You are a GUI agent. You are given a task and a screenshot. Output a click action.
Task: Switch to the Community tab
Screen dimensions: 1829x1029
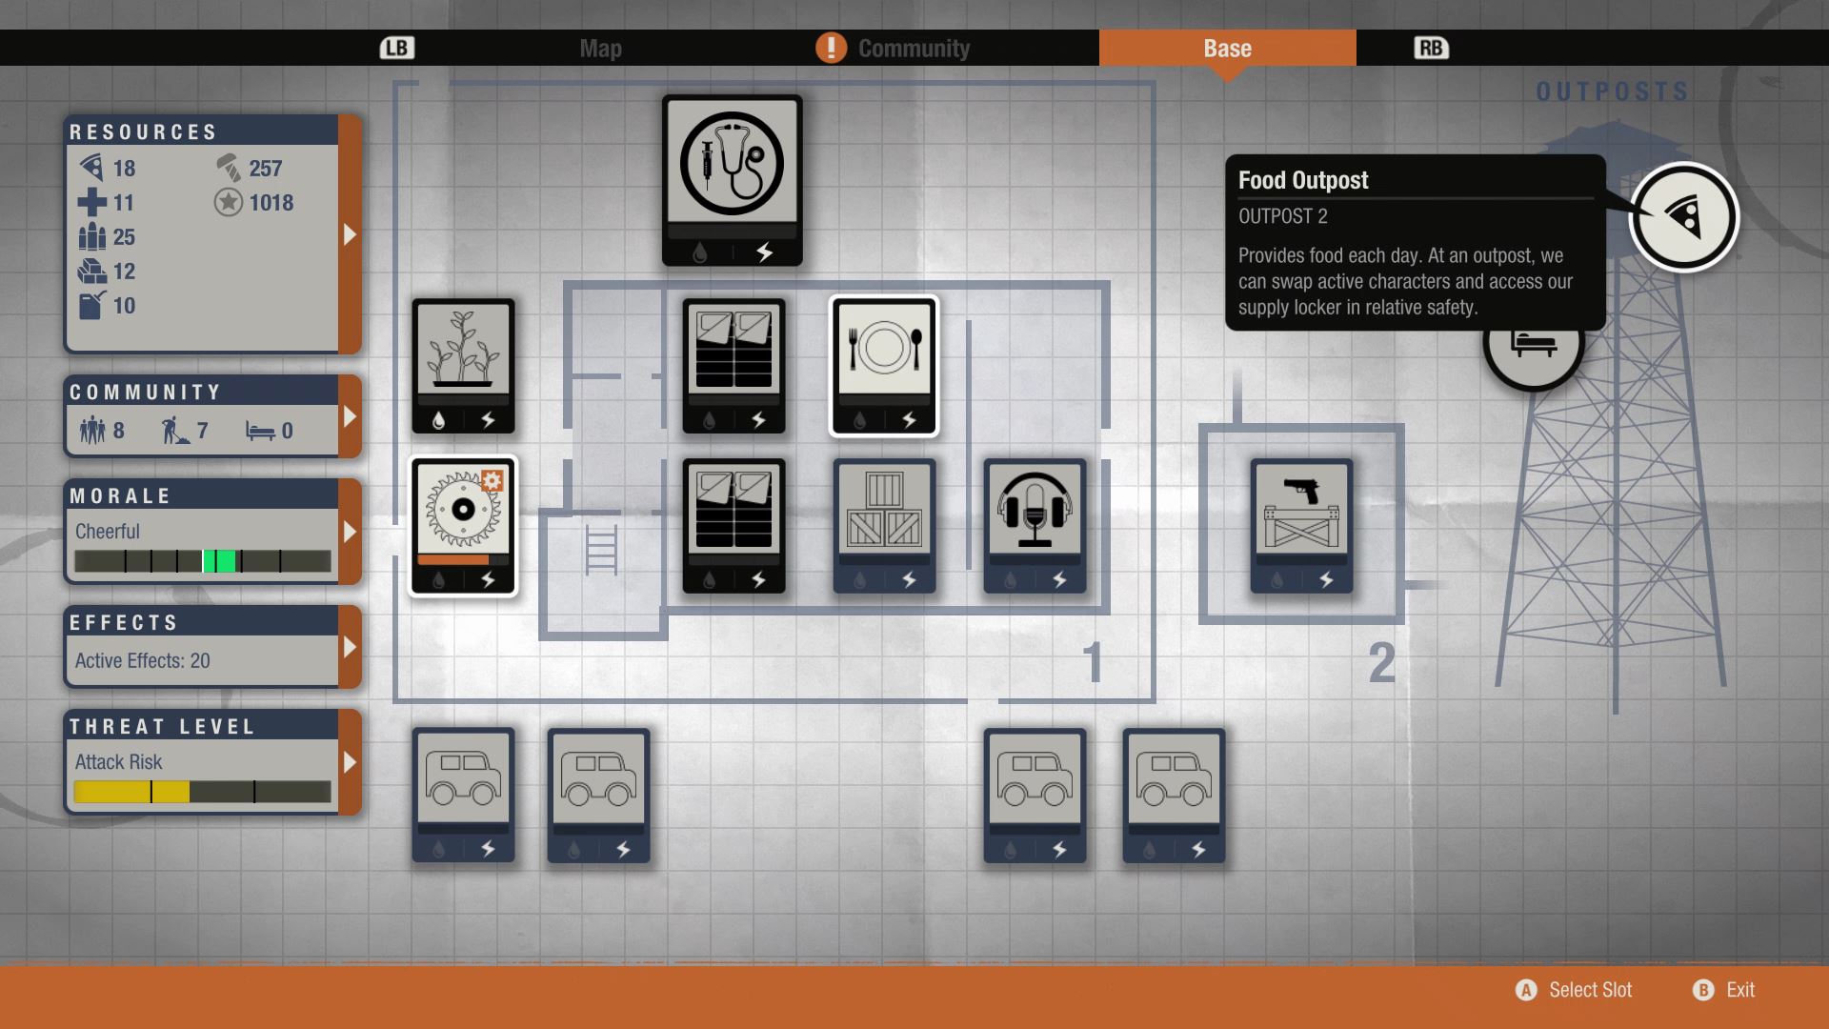(x=913, y=49)
